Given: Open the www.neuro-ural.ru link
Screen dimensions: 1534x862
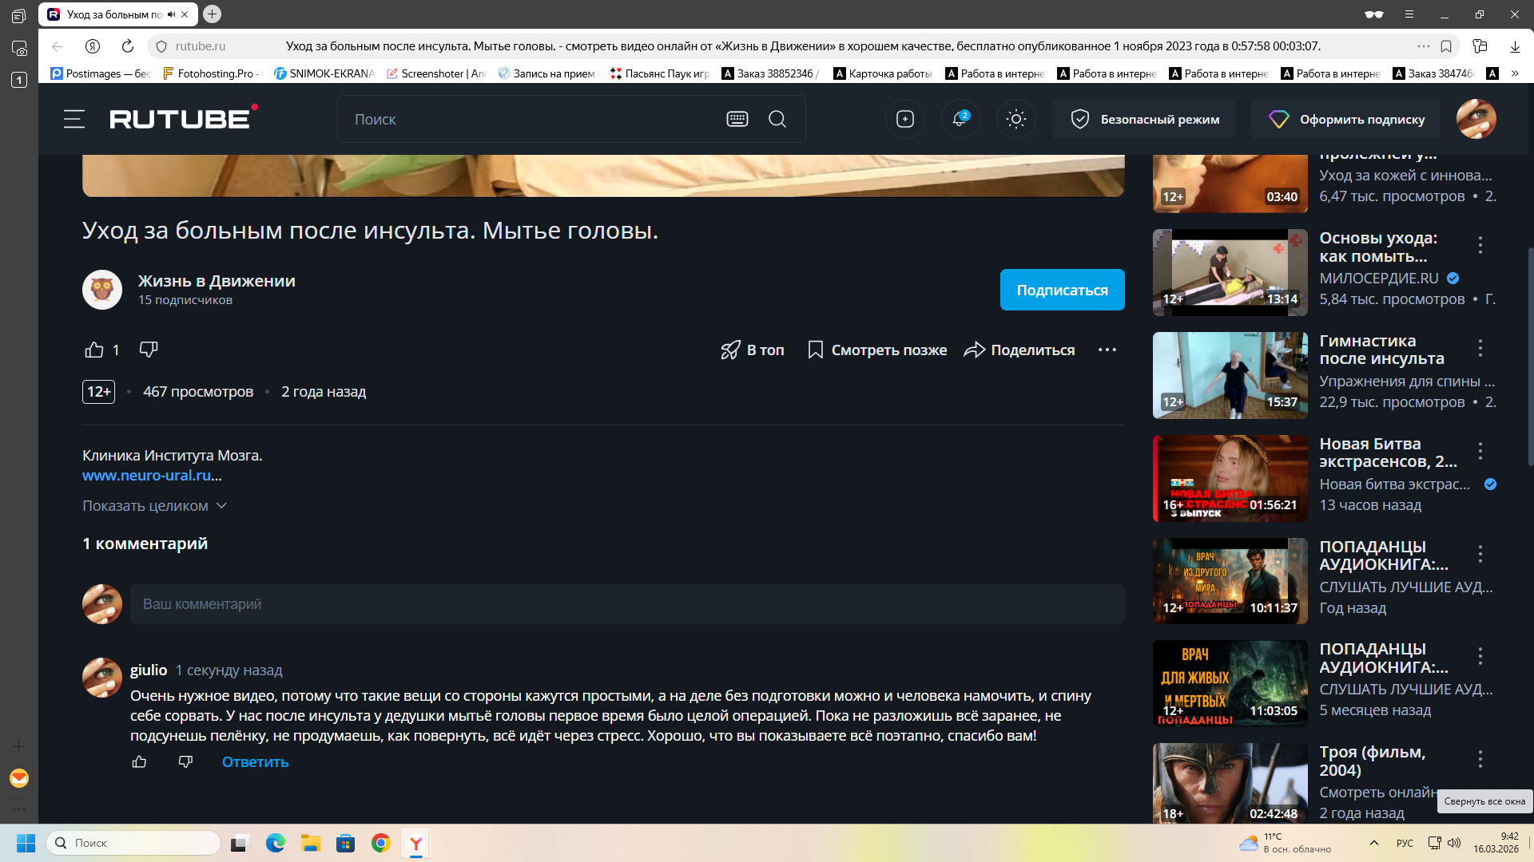Looking at the screenshot, I should coord(147,476).
